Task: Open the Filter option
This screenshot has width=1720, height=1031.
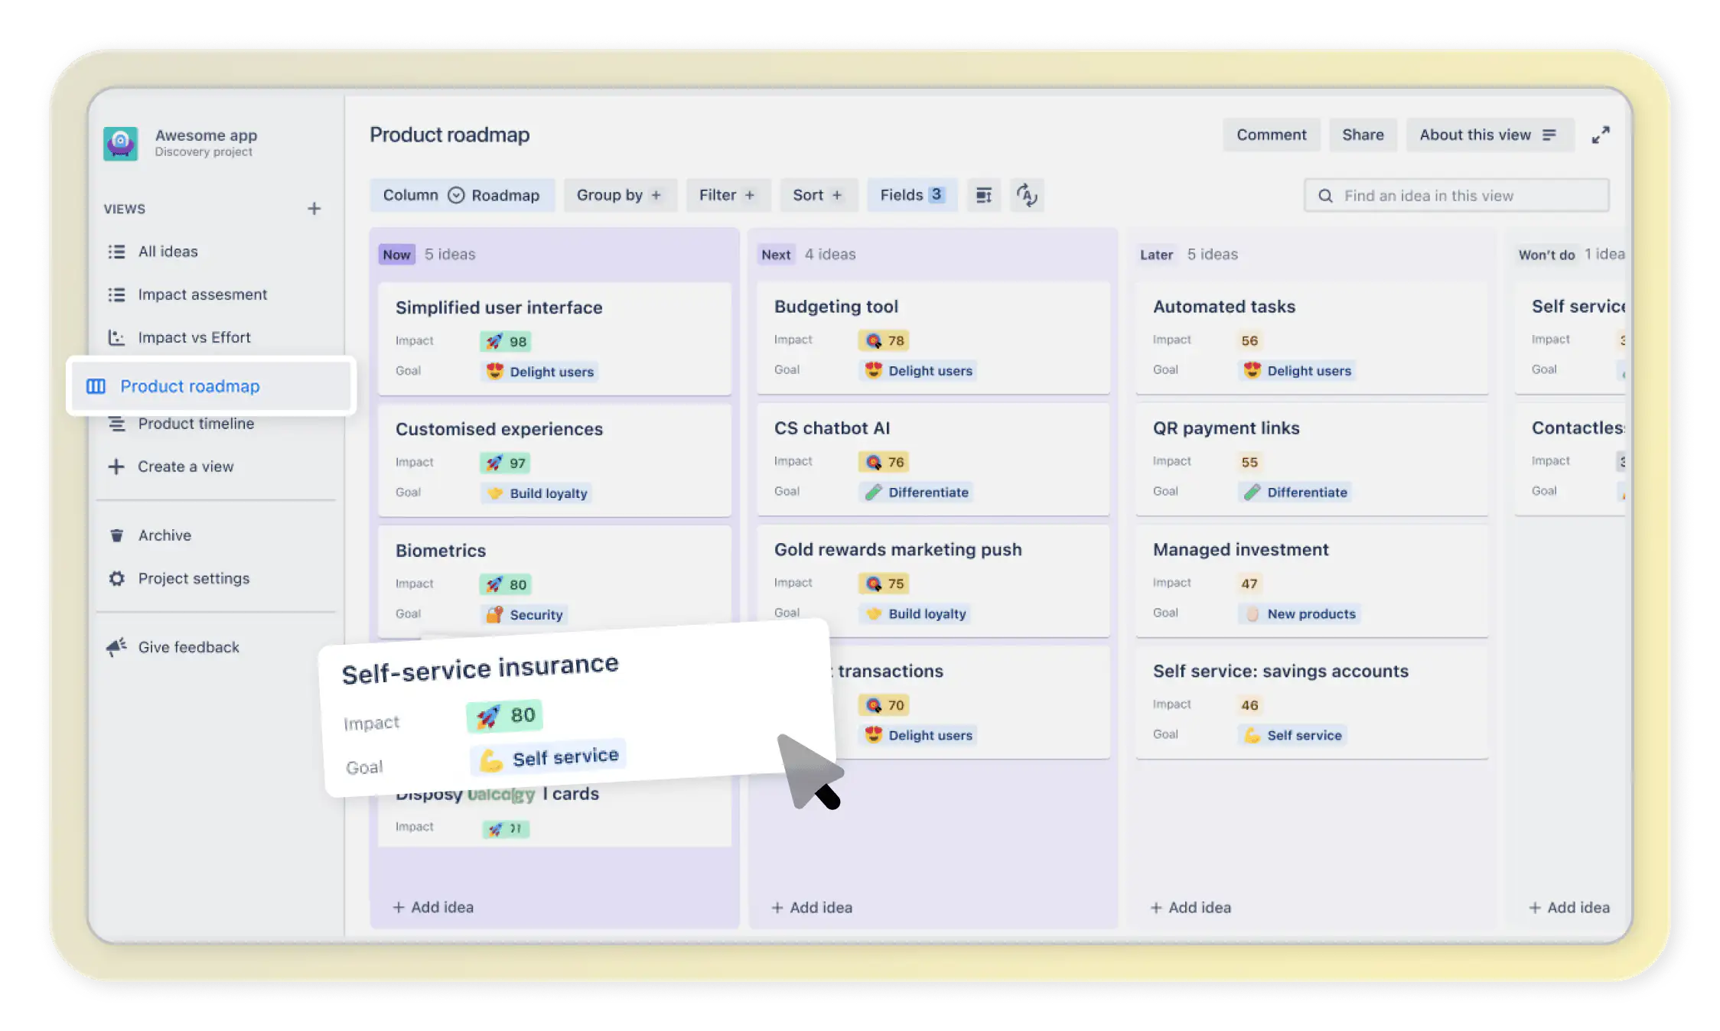Action: (727, 195)
